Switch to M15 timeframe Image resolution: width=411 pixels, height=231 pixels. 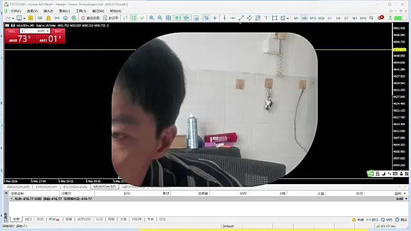click(x=313, y=19)
